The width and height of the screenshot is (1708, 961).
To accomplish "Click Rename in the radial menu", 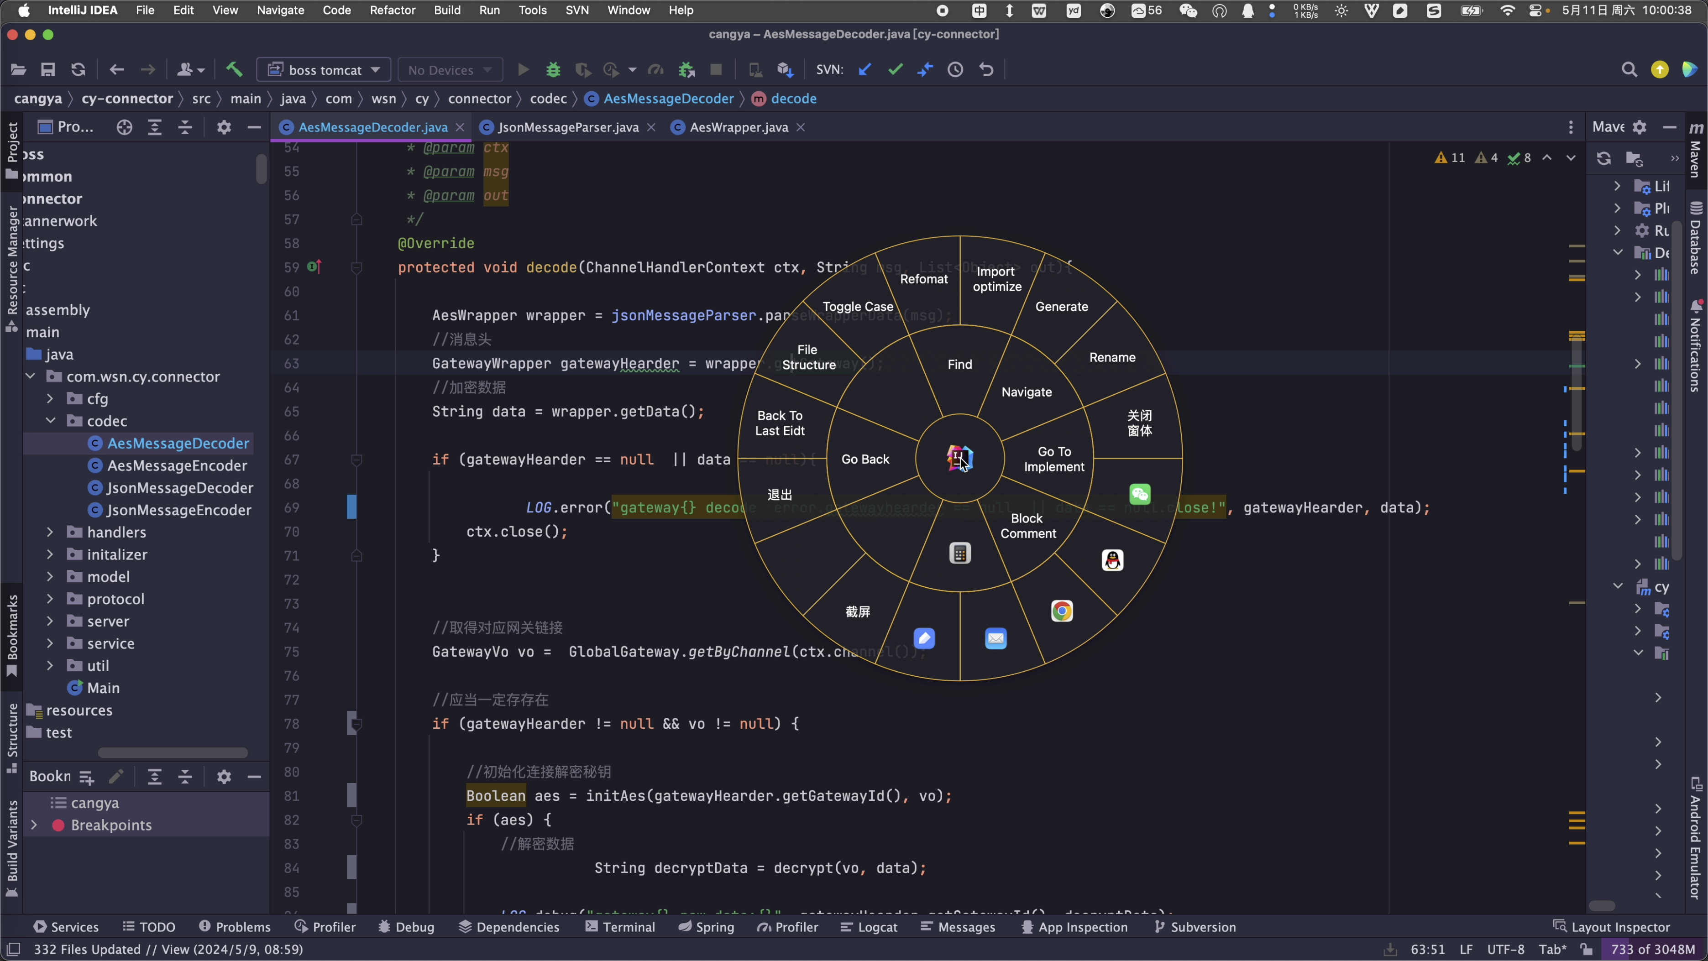I will 1112,357.
